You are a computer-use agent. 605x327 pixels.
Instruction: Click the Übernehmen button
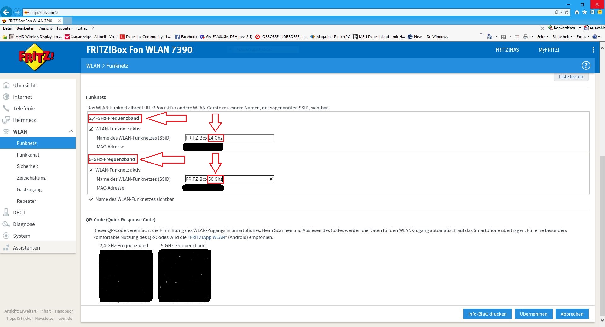(533, 314)
